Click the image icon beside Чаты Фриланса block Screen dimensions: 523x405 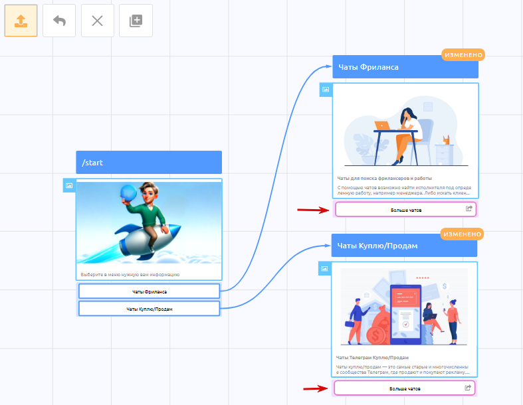[x=326, y=90]
